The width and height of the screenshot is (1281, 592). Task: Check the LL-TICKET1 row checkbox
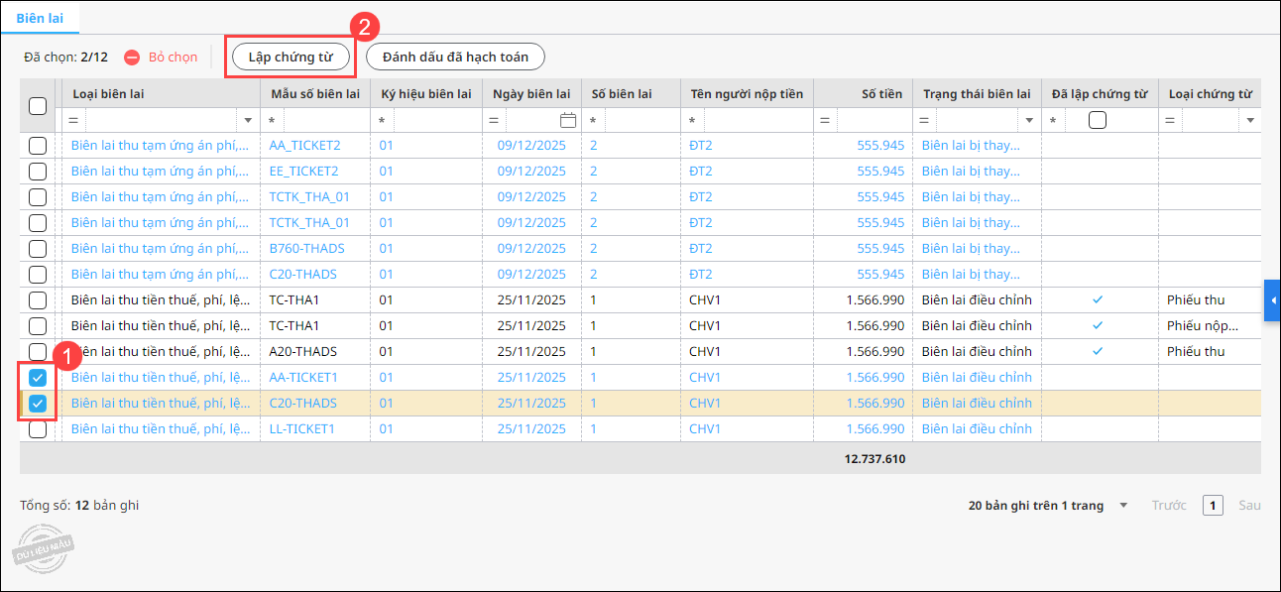[38, 428]
